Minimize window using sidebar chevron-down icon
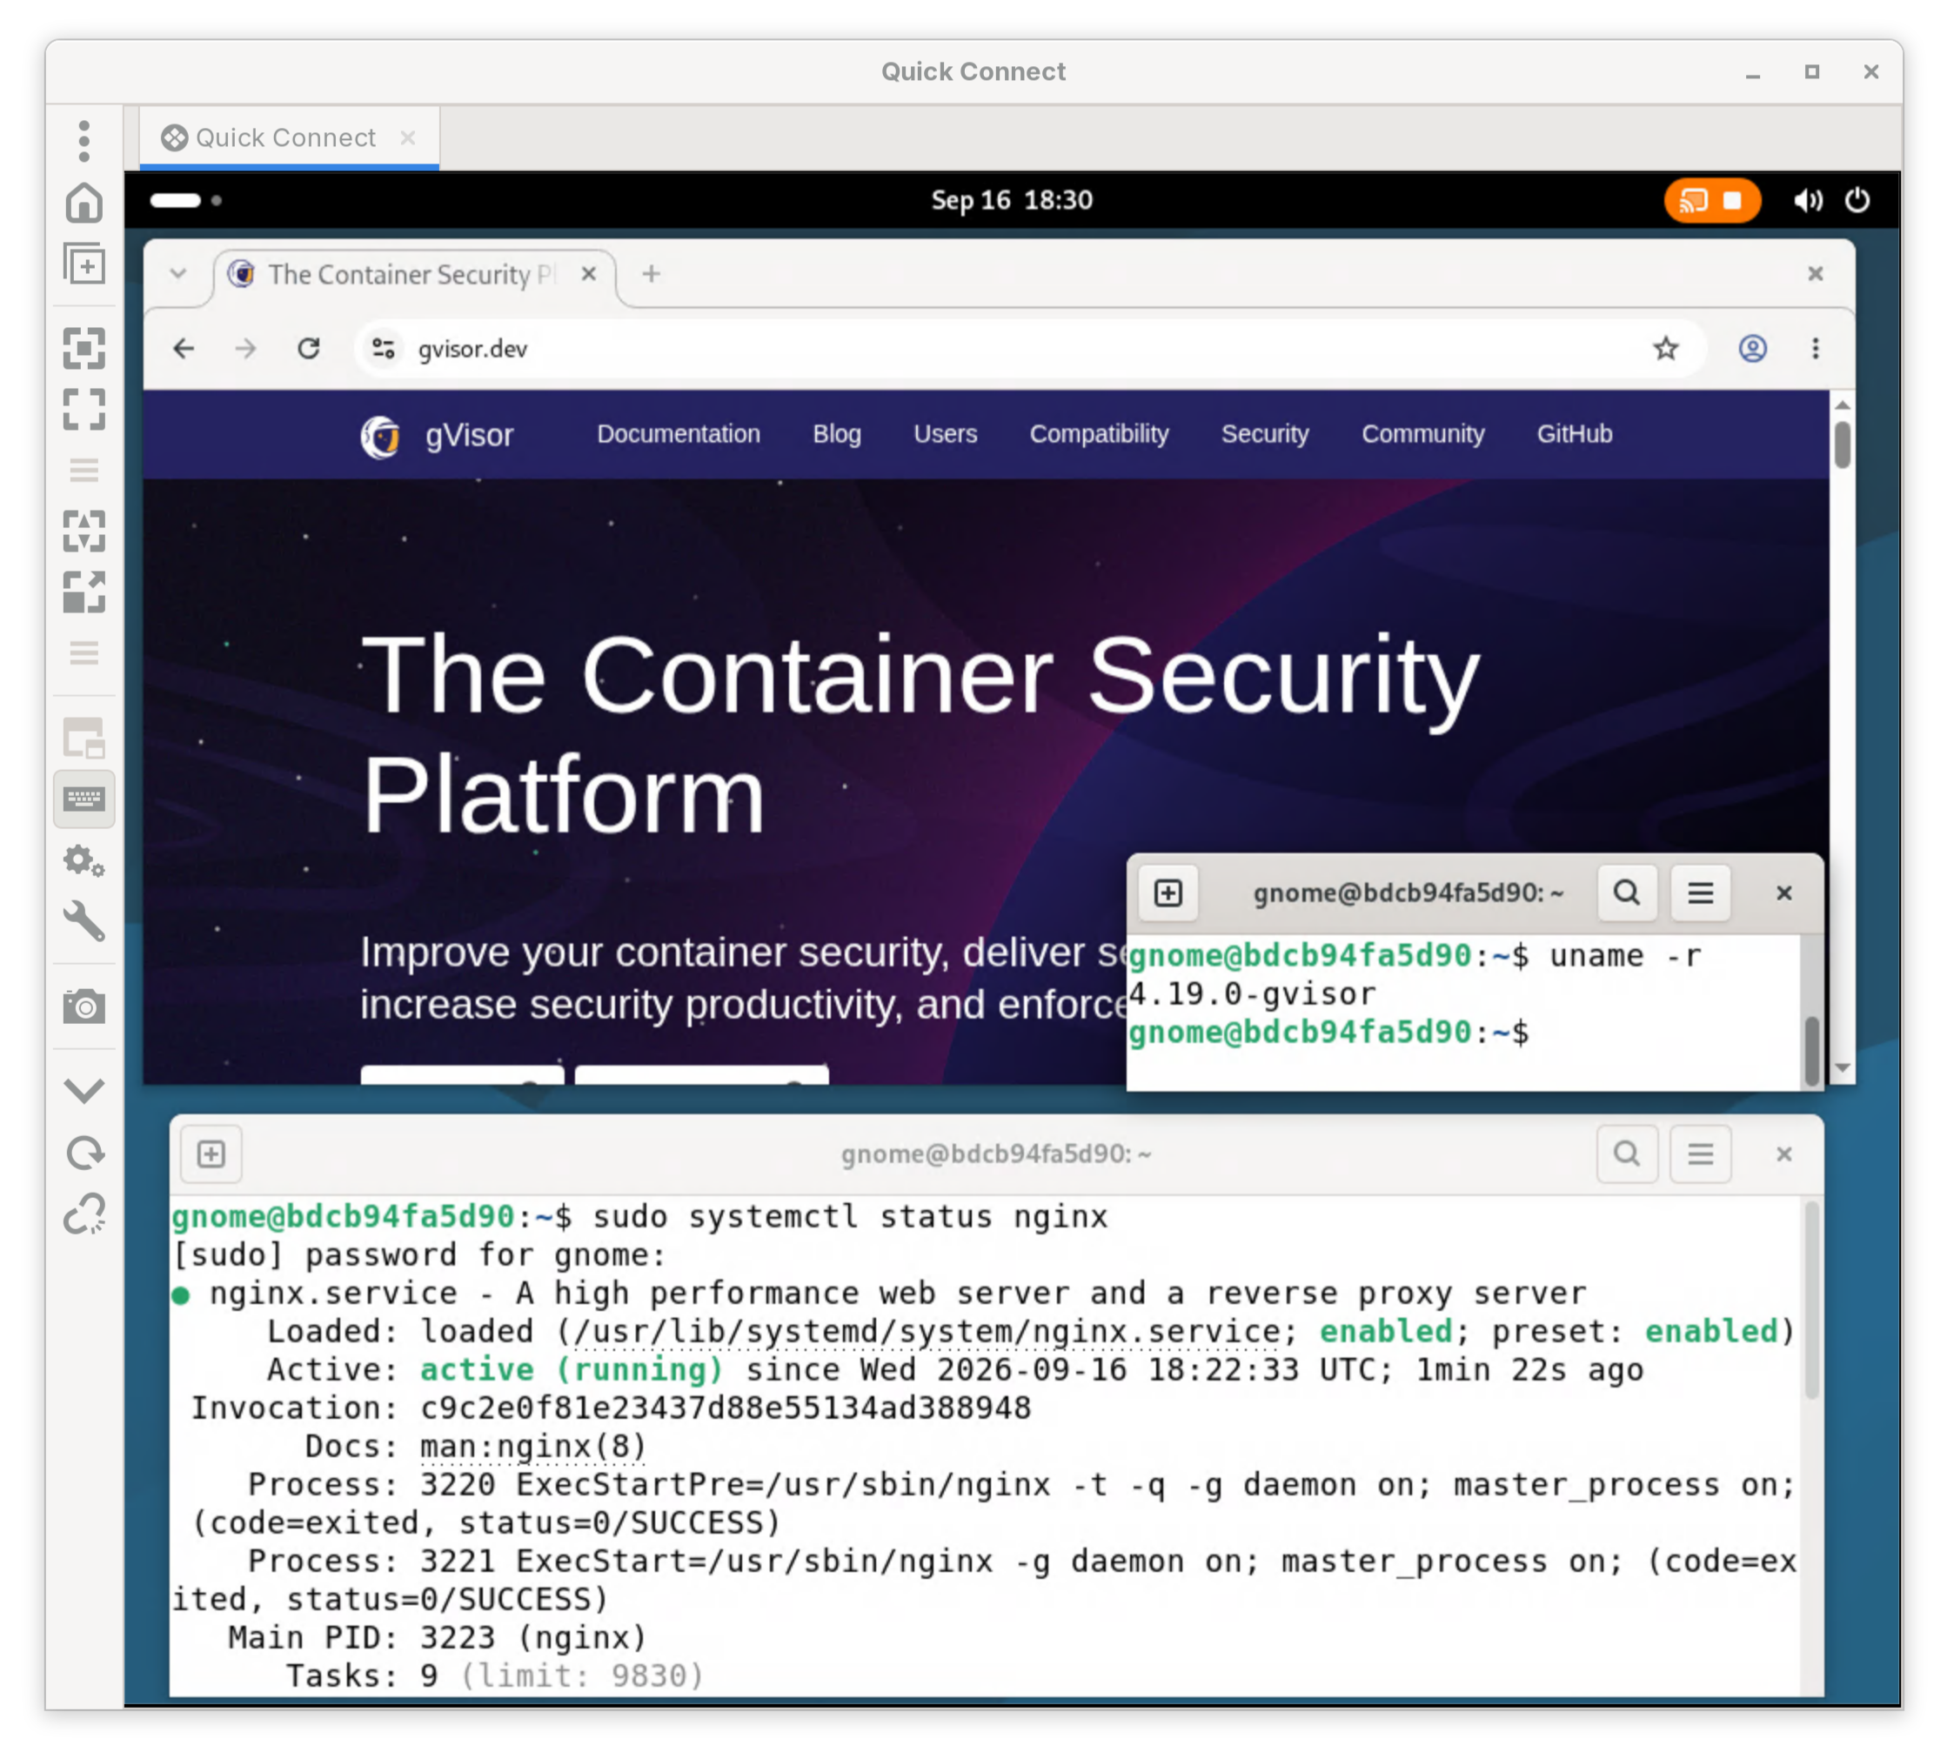This screenshot has height=1759, width=1947. click(84, 1091)
